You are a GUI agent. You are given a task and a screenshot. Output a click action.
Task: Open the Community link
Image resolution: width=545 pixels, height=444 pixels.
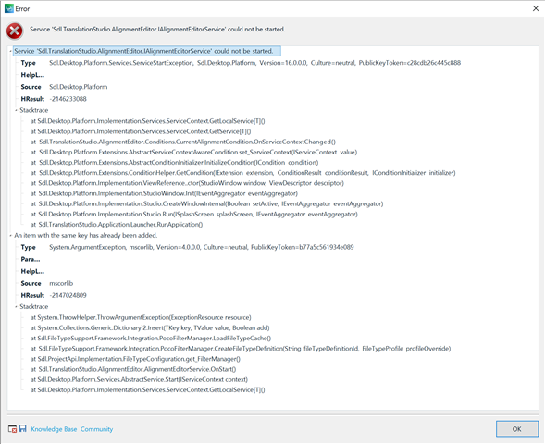(x=96, y=429)
